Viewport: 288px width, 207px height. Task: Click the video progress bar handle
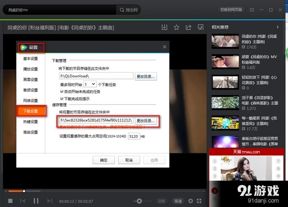point(24,191)
